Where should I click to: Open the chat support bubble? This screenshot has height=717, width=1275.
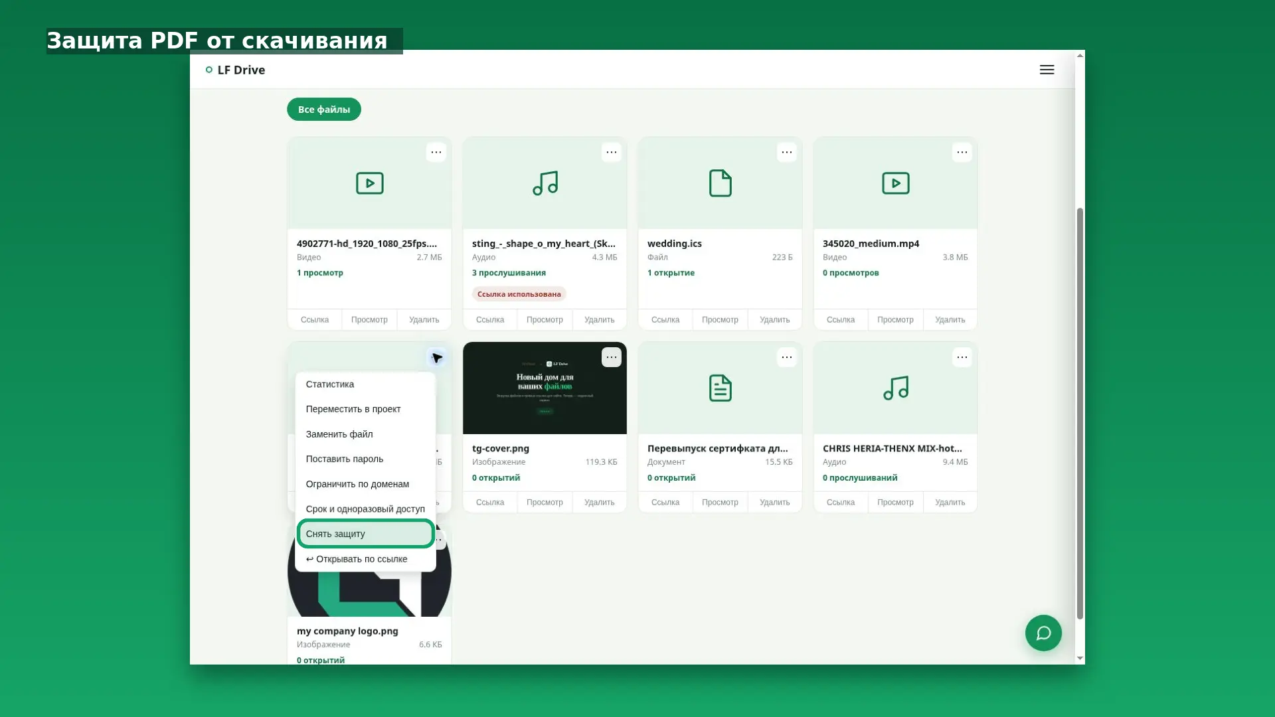pyautogui.click(x=1043, y=633)
